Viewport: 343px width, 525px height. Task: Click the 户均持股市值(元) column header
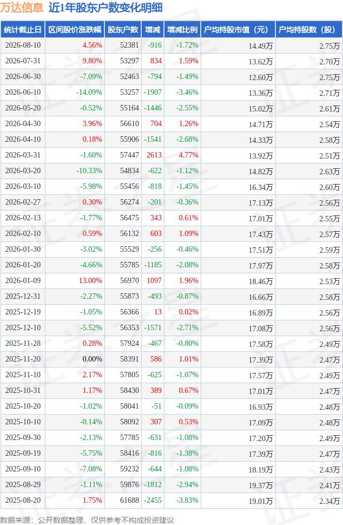click(x=238, y=29)
